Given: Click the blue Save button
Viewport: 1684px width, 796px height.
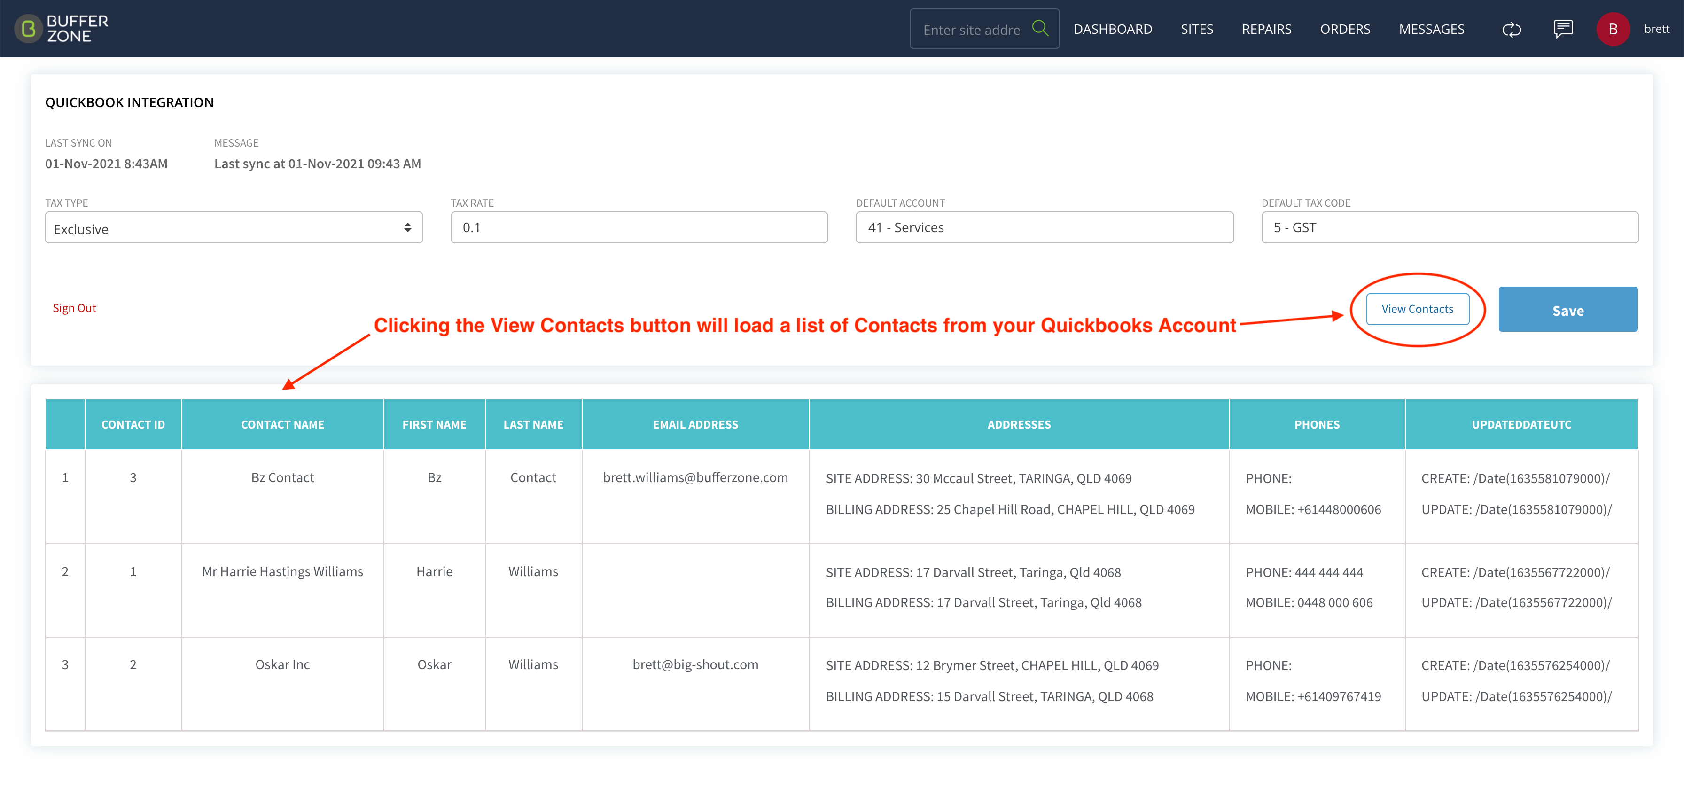Looking at the screenshot, I should coord(1567,310).
